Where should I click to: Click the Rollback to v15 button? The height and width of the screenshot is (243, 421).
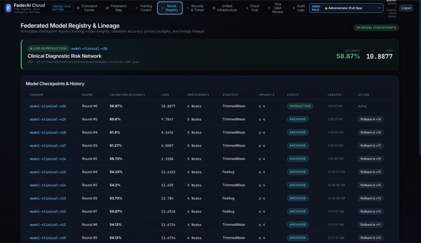click(x=370, y=172)
